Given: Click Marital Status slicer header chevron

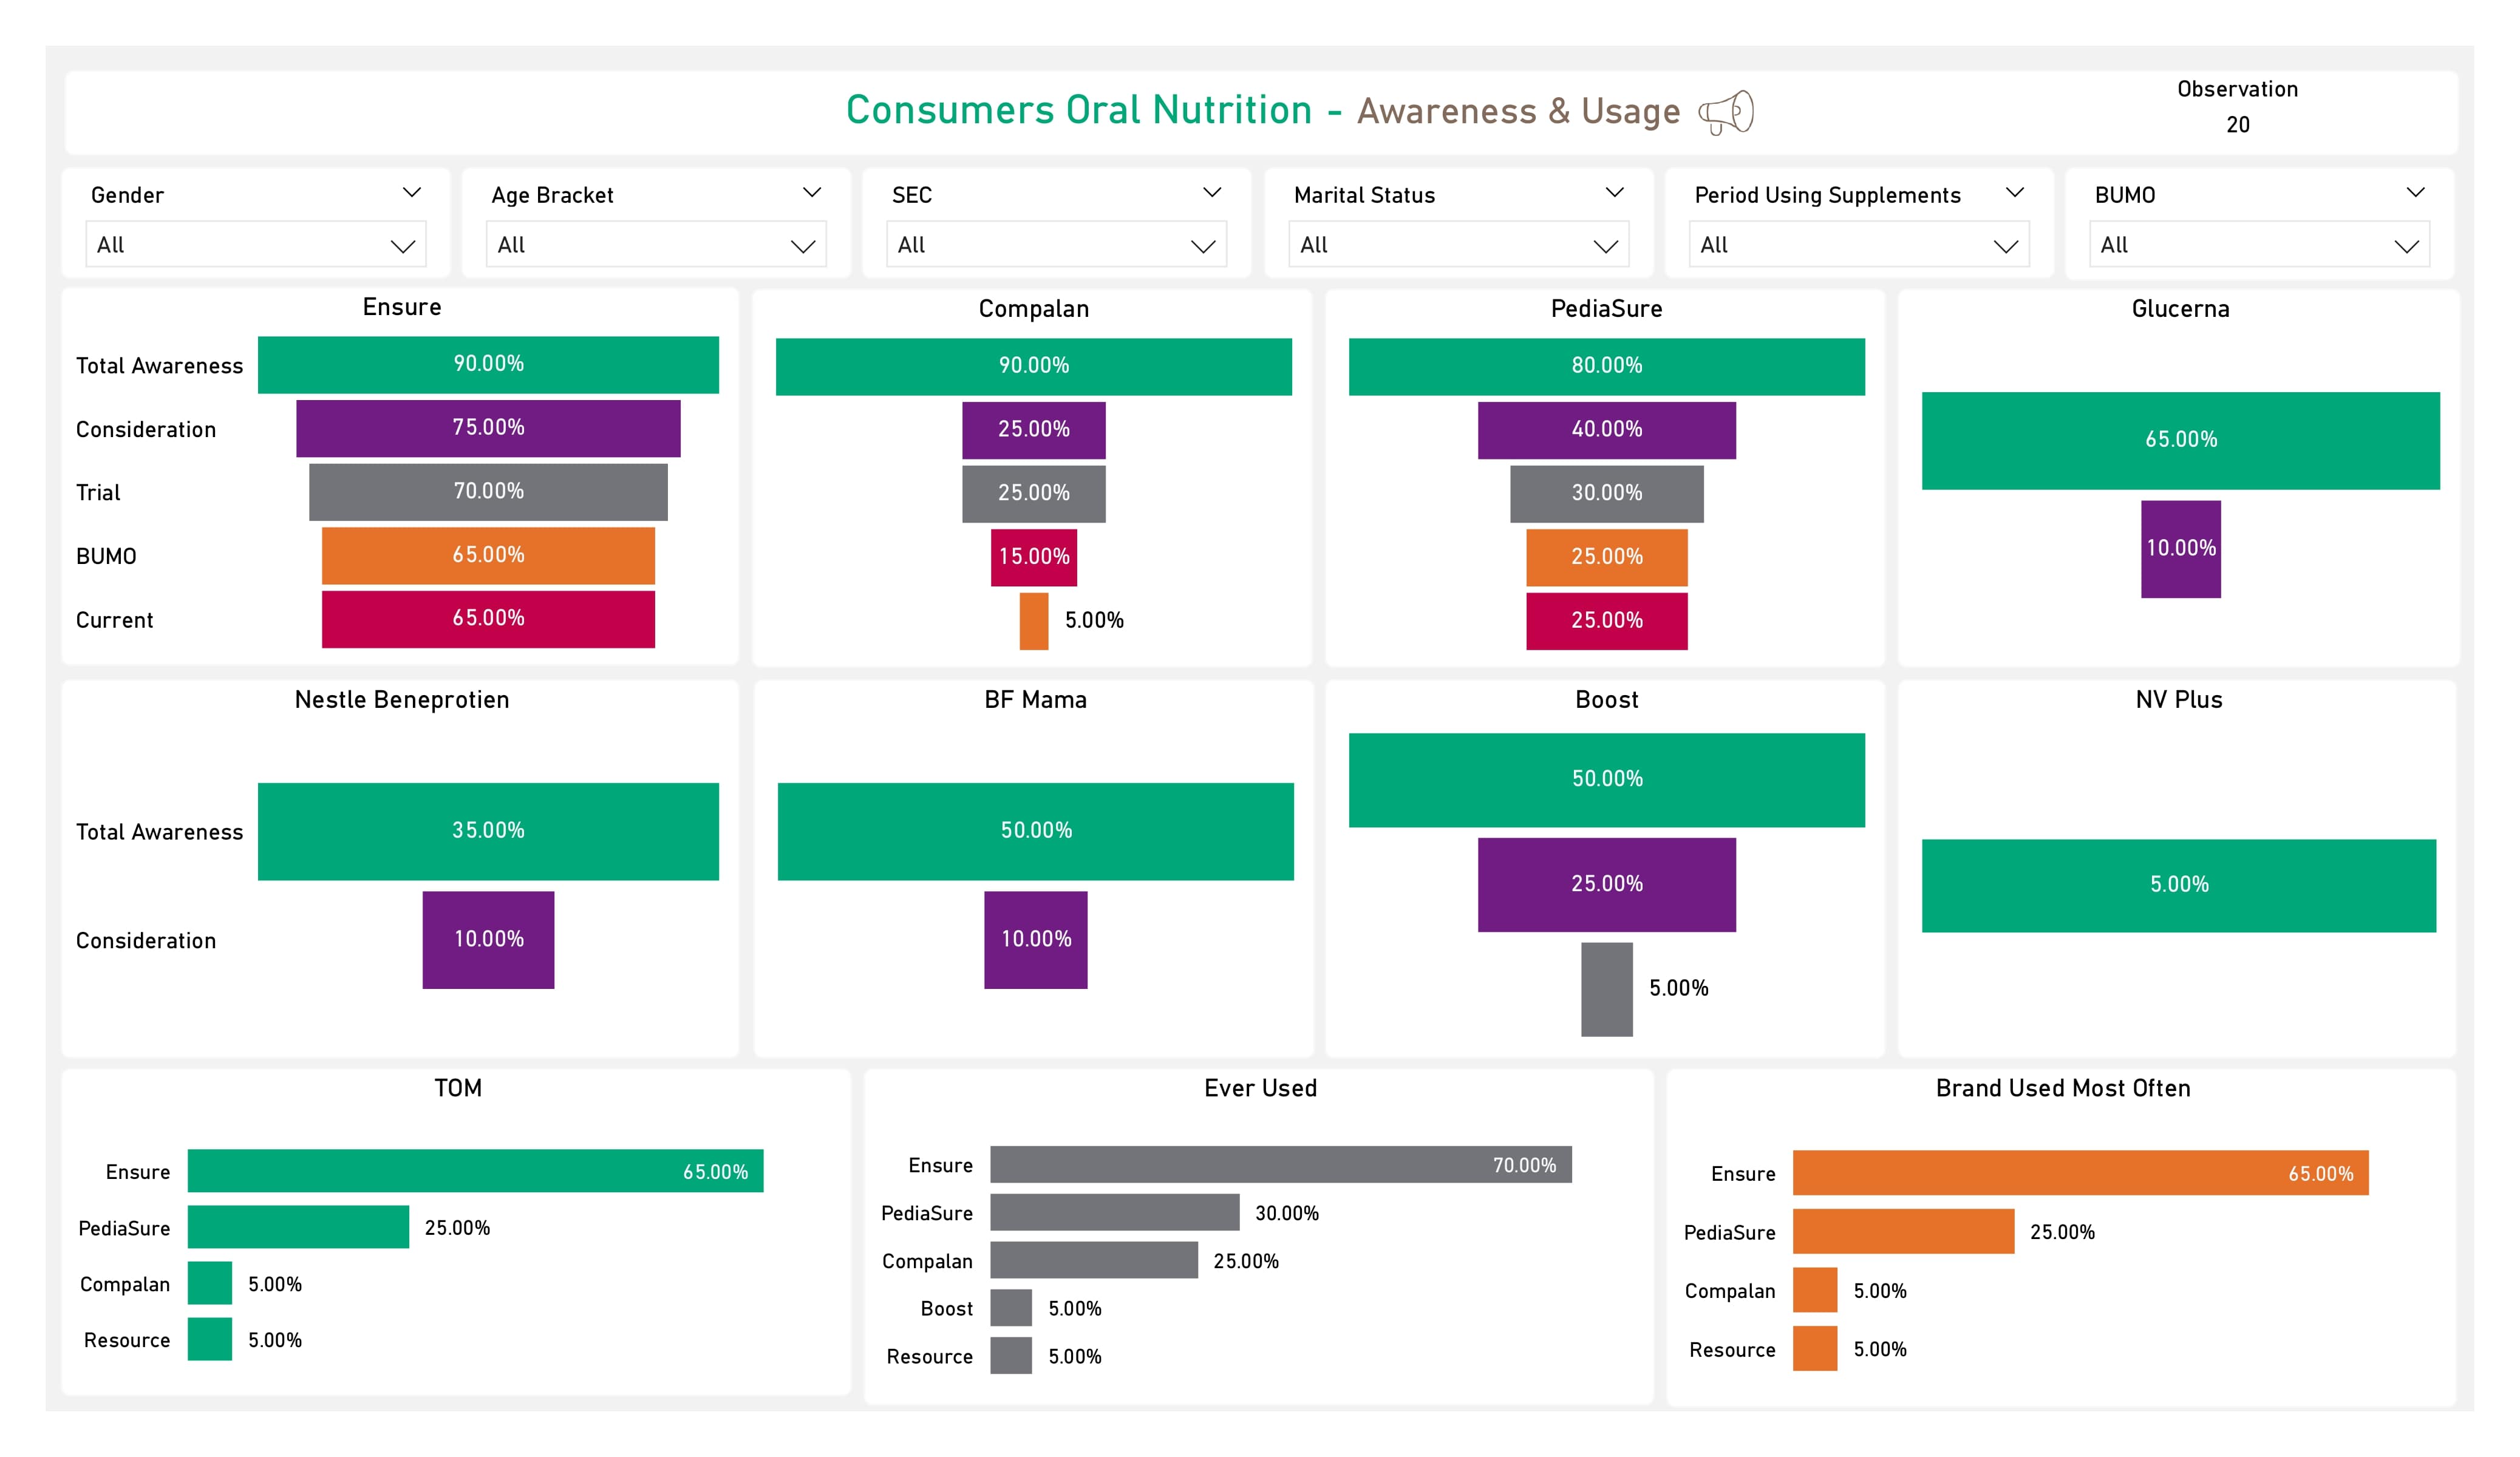Looking at the screenshot, I should point(1614,192).
